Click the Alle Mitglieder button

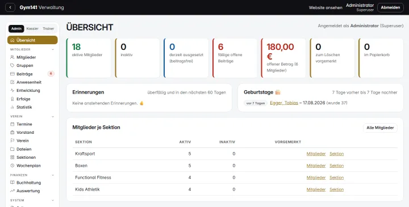pos(380,128)
